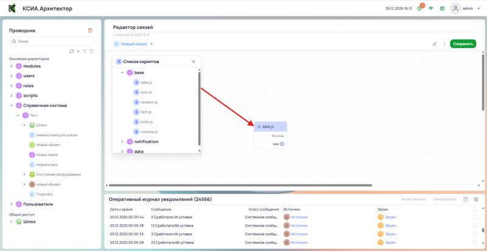Open the admin account dropdown chevron
This screenshot has height=251, width=487.
478,9
